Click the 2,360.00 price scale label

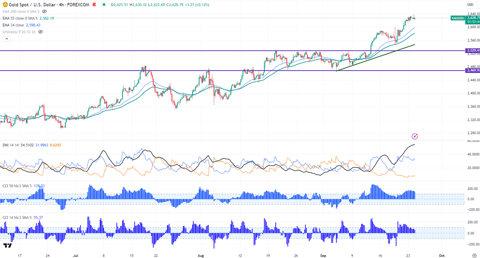[473, 106]
